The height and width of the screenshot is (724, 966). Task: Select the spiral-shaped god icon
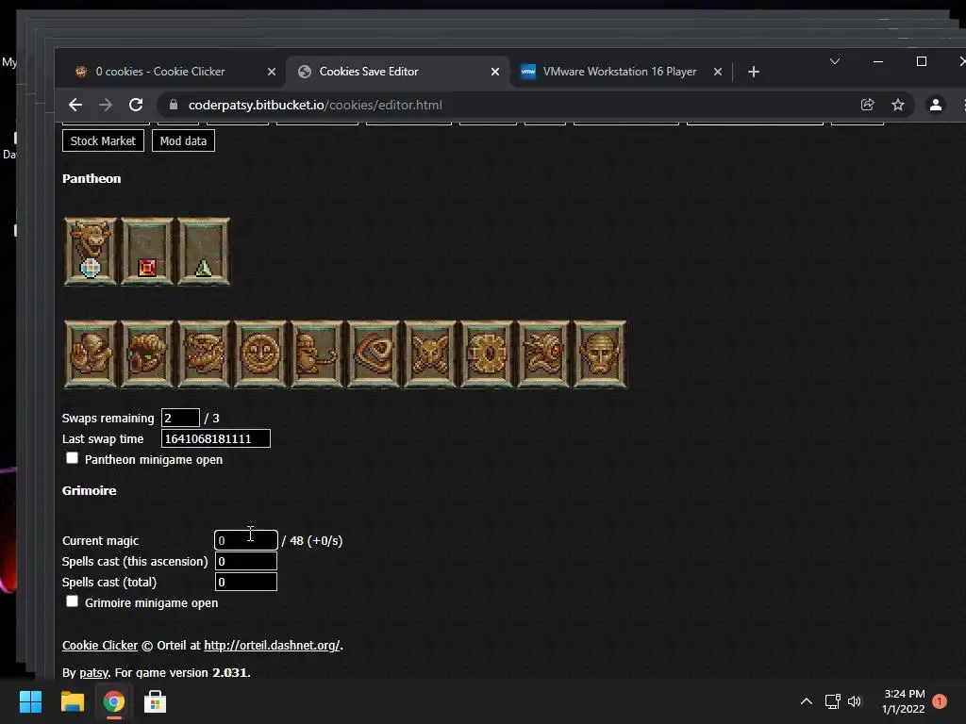(x=374, y=354)
